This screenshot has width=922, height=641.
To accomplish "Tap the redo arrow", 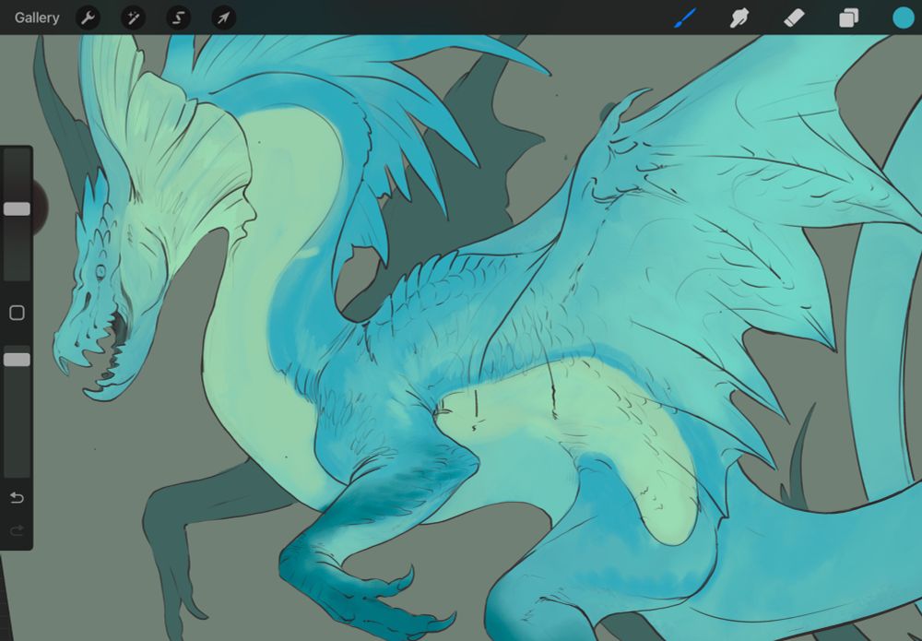I will pos(16,528).
